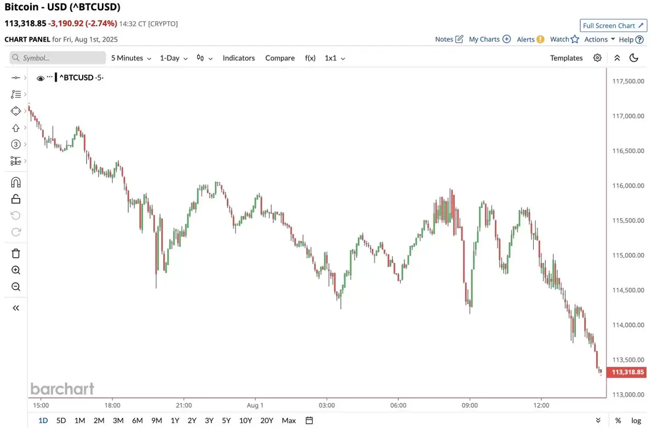This screenshot has width=657, height=433.
Task: Switch to the 9M time range
Action: (x=157, y=420)
